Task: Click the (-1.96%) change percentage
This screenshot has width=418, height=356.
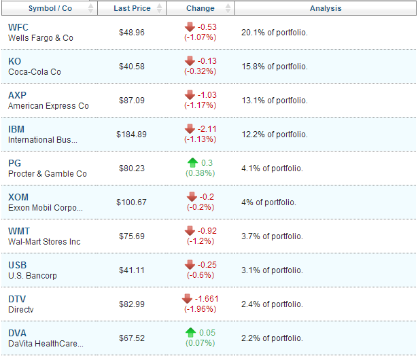Action: 201,309
